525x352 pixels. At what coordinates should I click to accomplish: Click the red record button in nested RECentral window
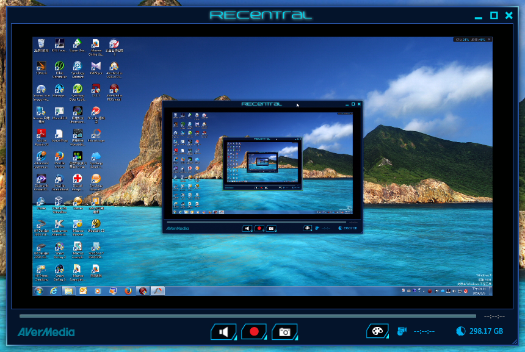(x=259, y=228)
